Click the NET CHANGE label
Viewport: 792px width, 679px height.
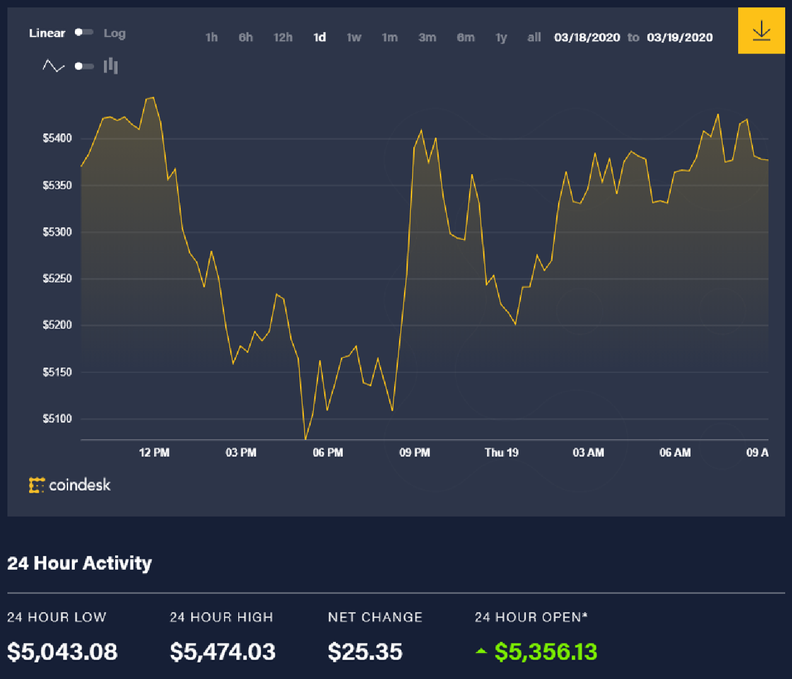(375, 617)
